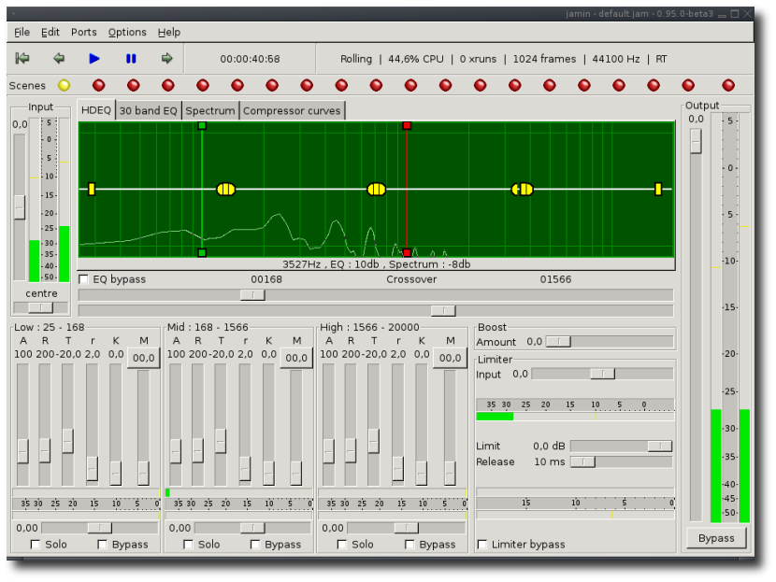Click the High band makeup 00,0 button
776x582 pixels.
(x=450, y=358)
